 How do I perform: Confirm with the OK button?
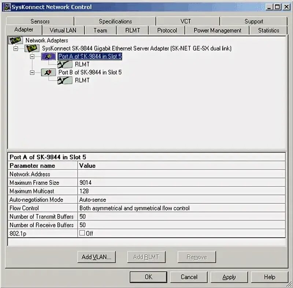pyautogui.click(x=148, y=277)
